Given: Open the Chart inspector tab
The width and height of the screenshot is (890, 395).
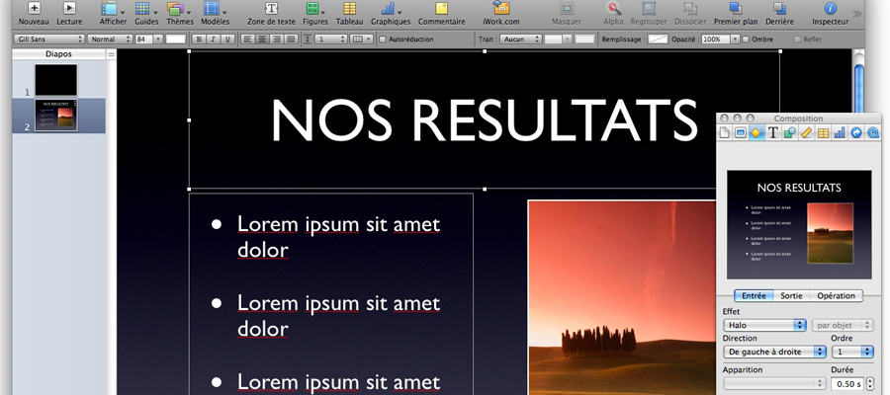Looking at the screenshot, I should pos(840,132).
